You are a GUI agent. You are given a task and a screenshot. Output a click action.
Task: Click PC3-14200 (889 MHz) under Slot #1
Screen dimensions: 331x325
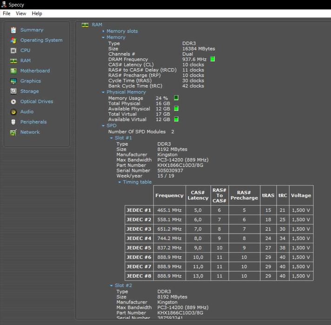click(183, 160)
